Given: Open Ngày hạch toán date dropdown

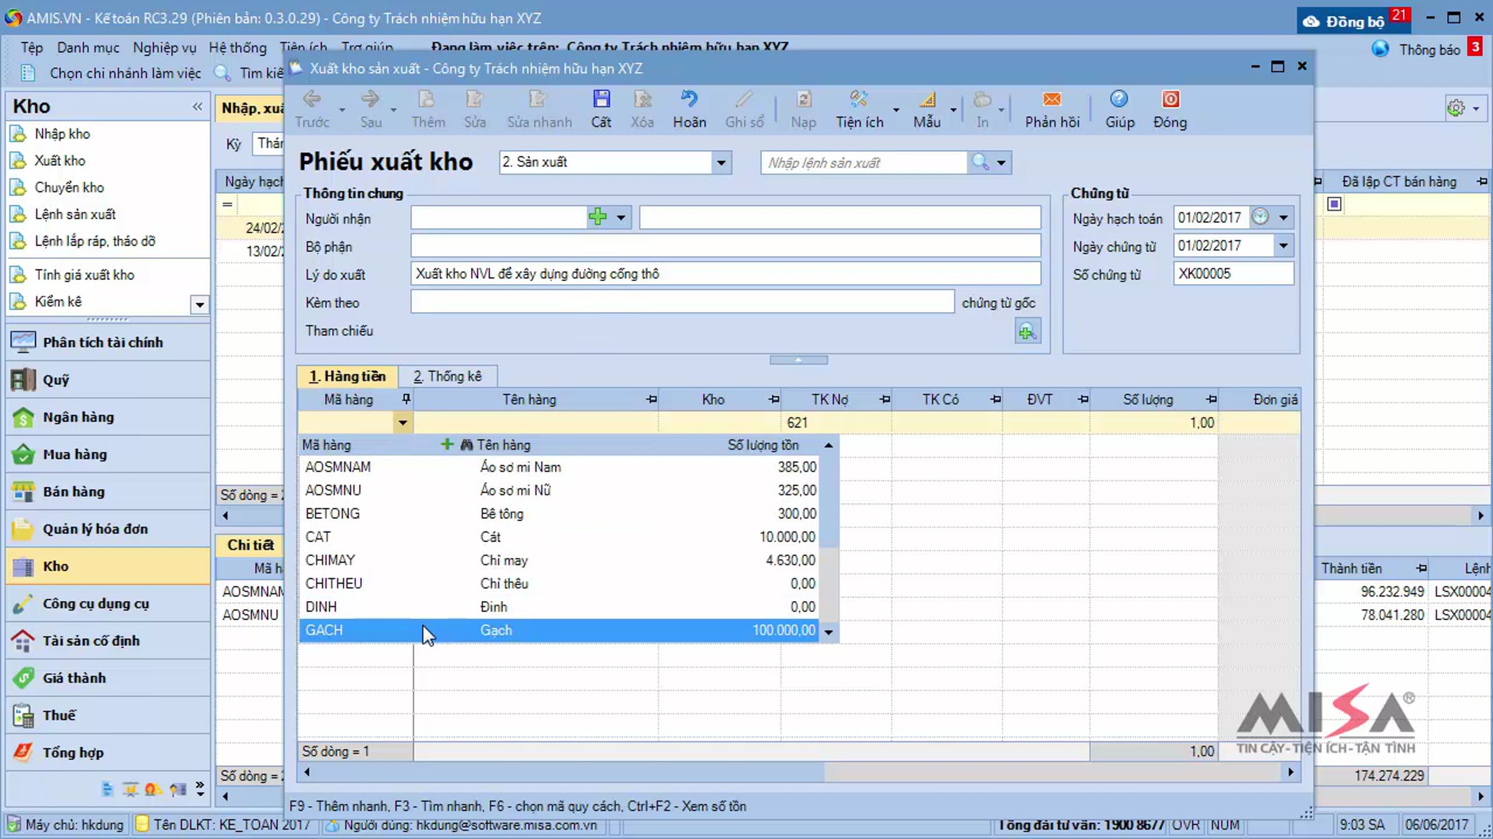Looking at the screenshot, I should click(1283, 218).
